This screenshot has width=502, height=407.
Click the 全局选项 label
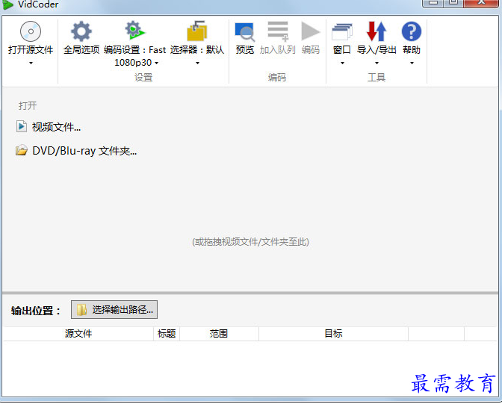click(81, 50)
